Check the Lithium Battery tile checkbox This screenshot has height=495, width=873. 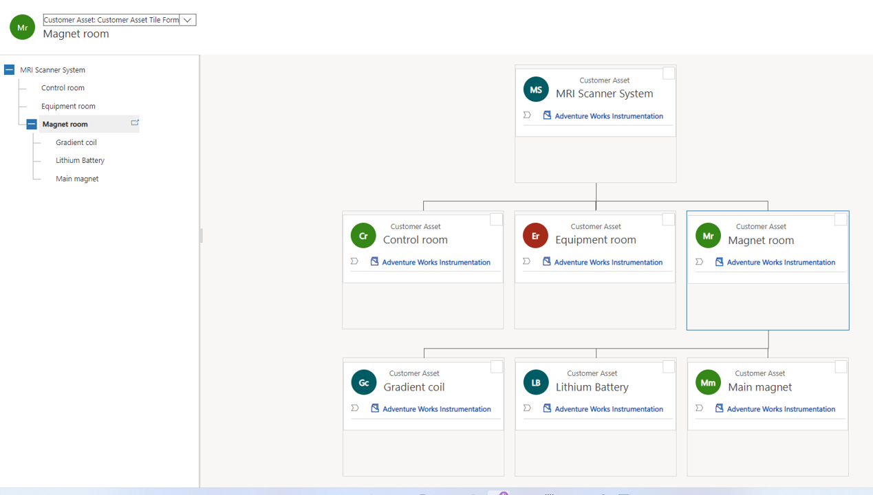pyautogui.click(x=669, y=367)
